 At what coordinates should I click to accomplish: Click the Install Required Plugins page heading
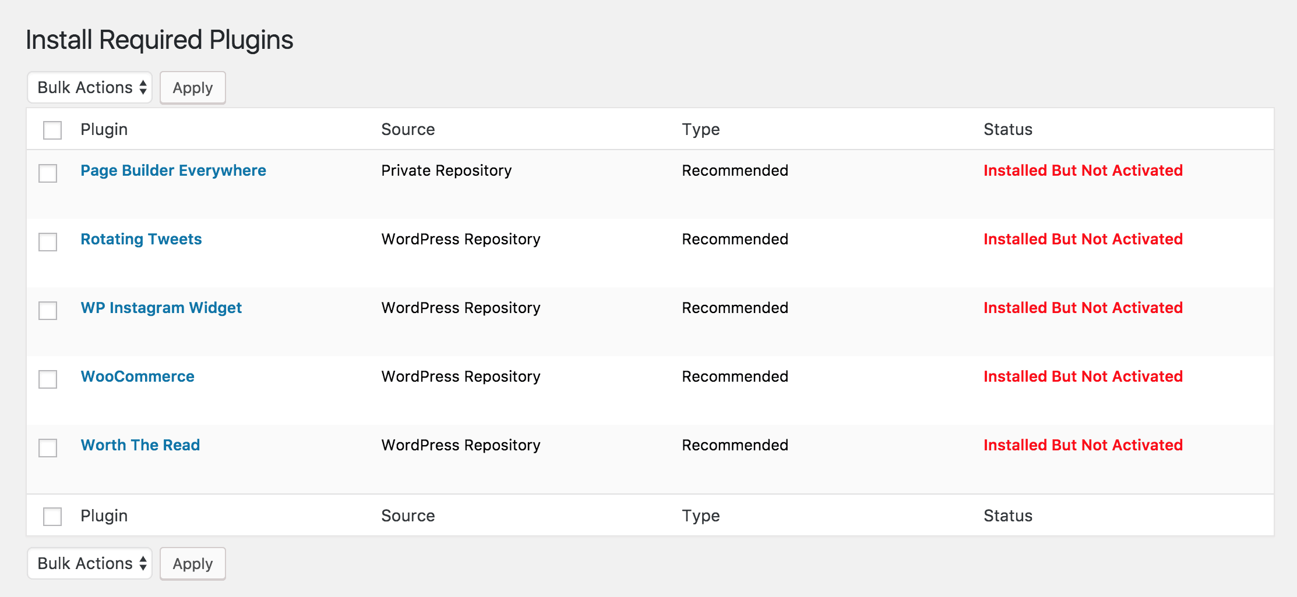click(160, 40)
